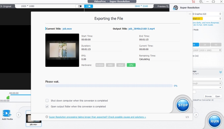Click the clock icon beside the help link
Image resolution: width=224 pixels, height=129 pixels.
point(47,117)
